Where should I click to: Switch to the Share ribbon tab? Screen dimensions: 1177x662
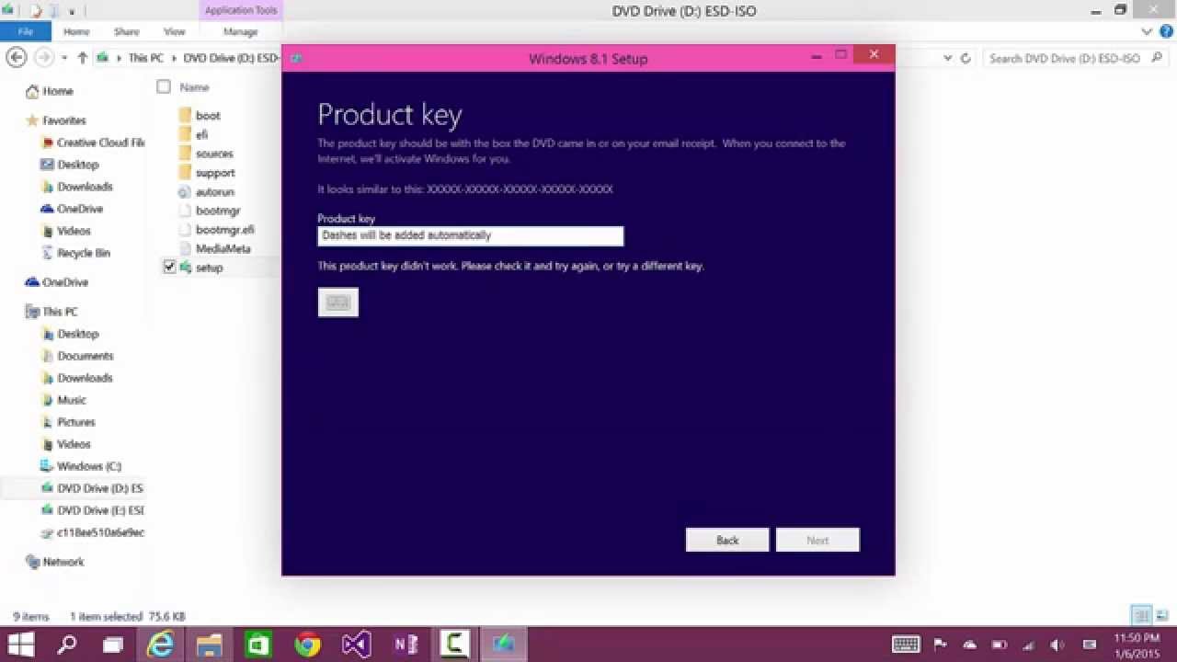coord(126,31)
